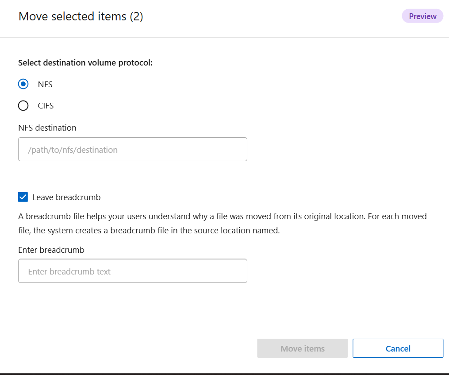Uncheck the Leave breadcrumb checkbox
Viewport: 449px width, 375px height.
pos(23,197)
